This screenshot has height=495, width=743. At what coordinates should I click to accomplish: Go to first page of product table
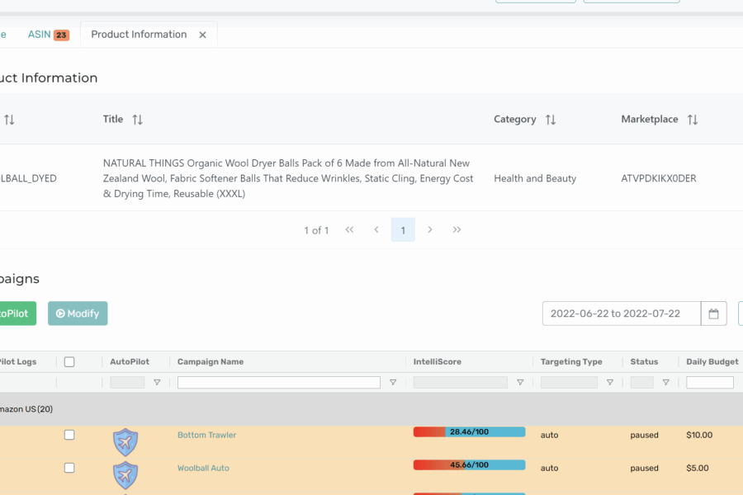(349, 229)
